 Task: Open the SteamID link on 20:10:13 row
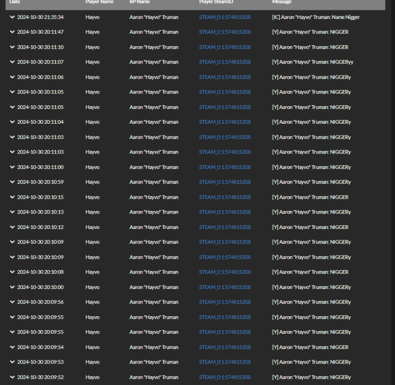[x=225, y=212]
